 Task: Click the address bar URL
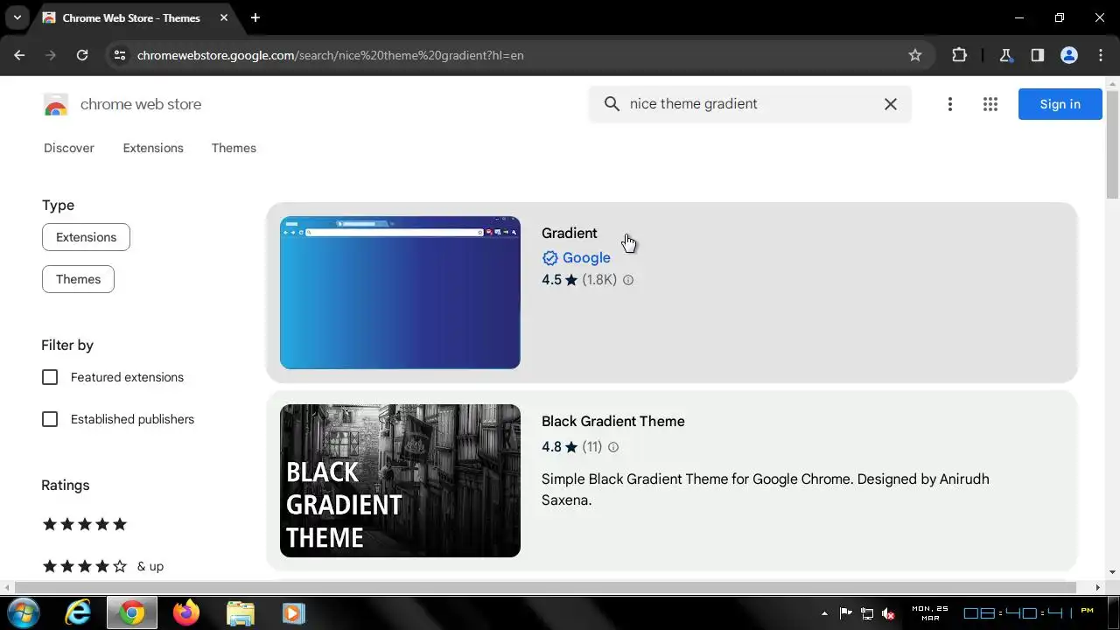331,55
